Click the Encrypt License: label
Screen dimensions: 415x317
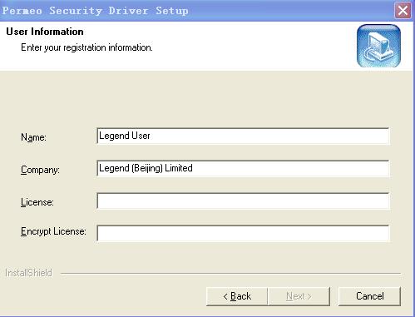pos(53,231)
